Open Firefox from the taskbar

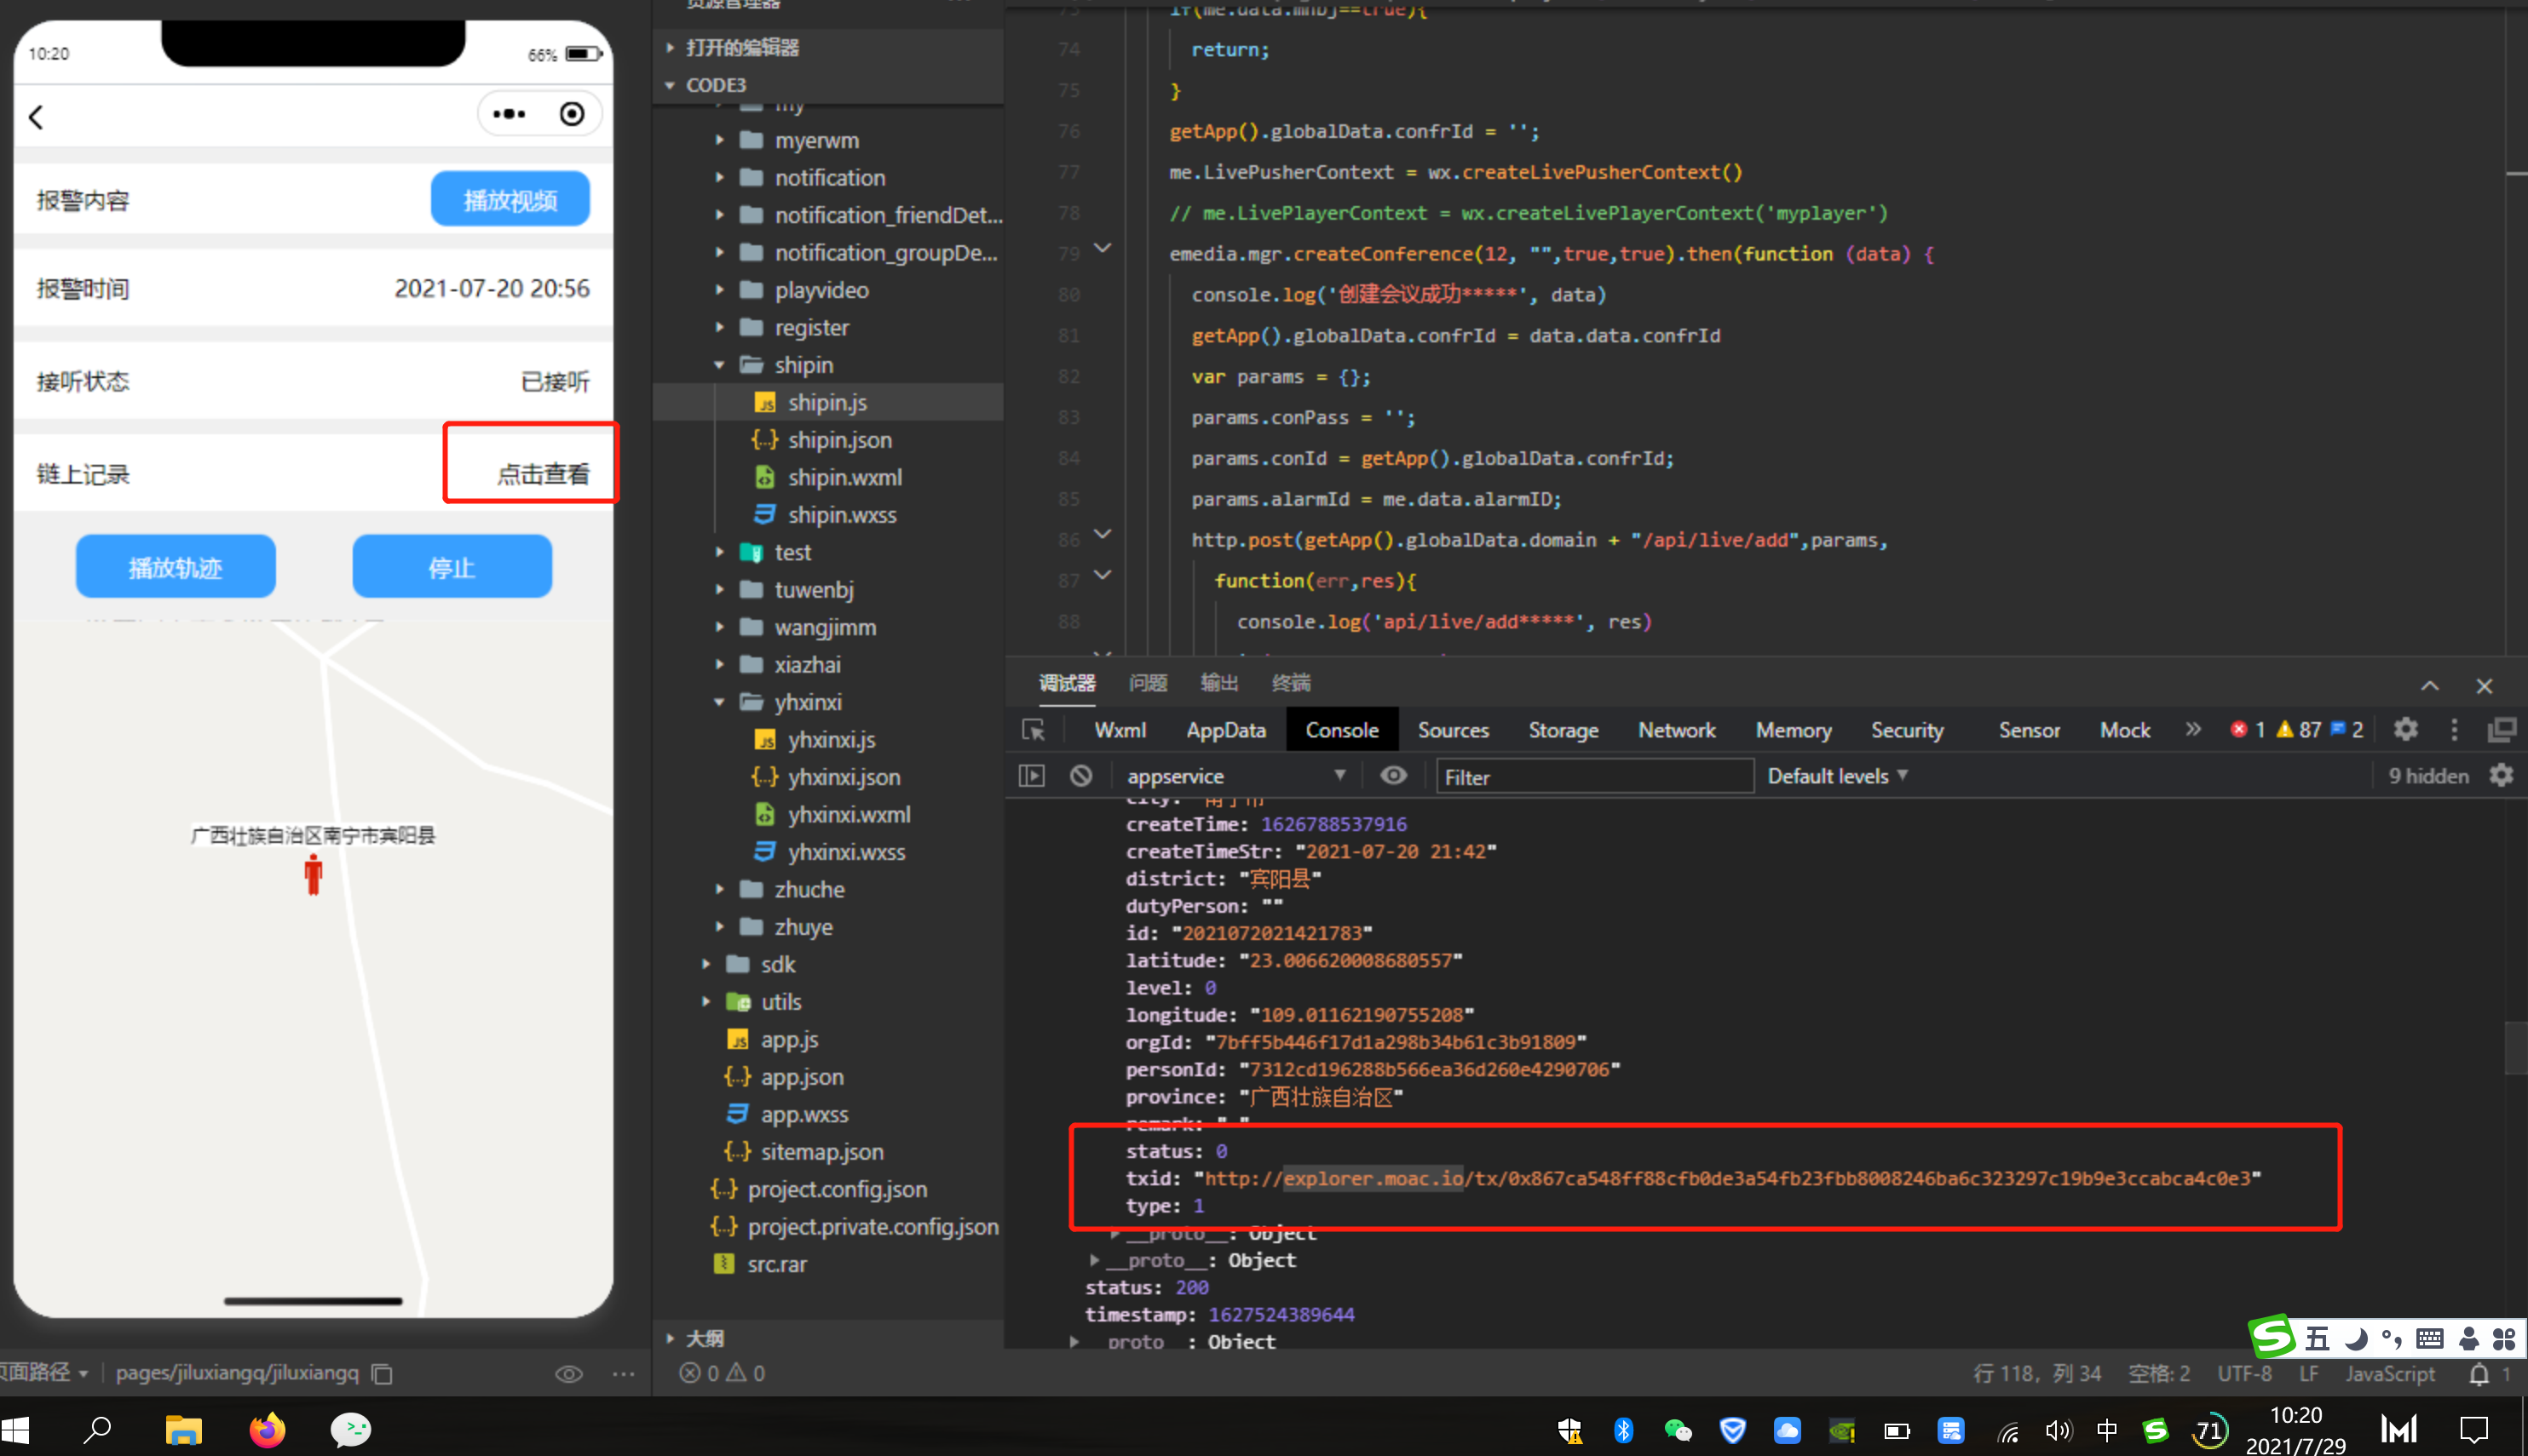[266, 1430]
